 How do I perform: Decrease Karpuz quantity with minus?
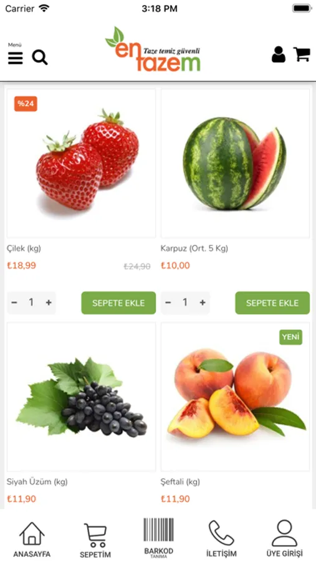[168, 302]
